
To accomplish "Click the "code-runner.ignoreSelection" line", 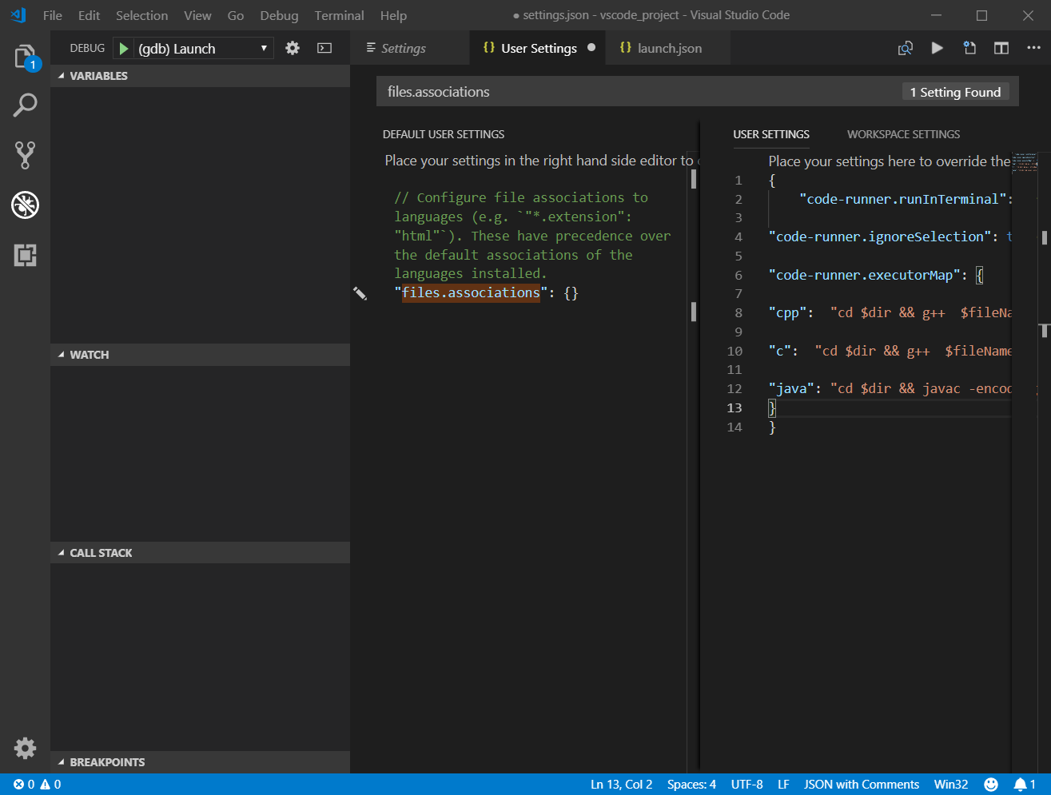I will 890,237.
